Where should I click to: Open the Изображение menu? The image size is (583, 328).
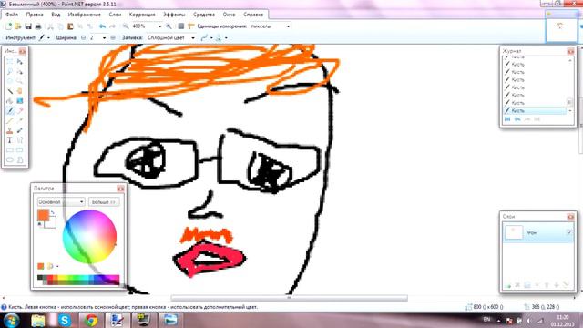click(85, 15)
